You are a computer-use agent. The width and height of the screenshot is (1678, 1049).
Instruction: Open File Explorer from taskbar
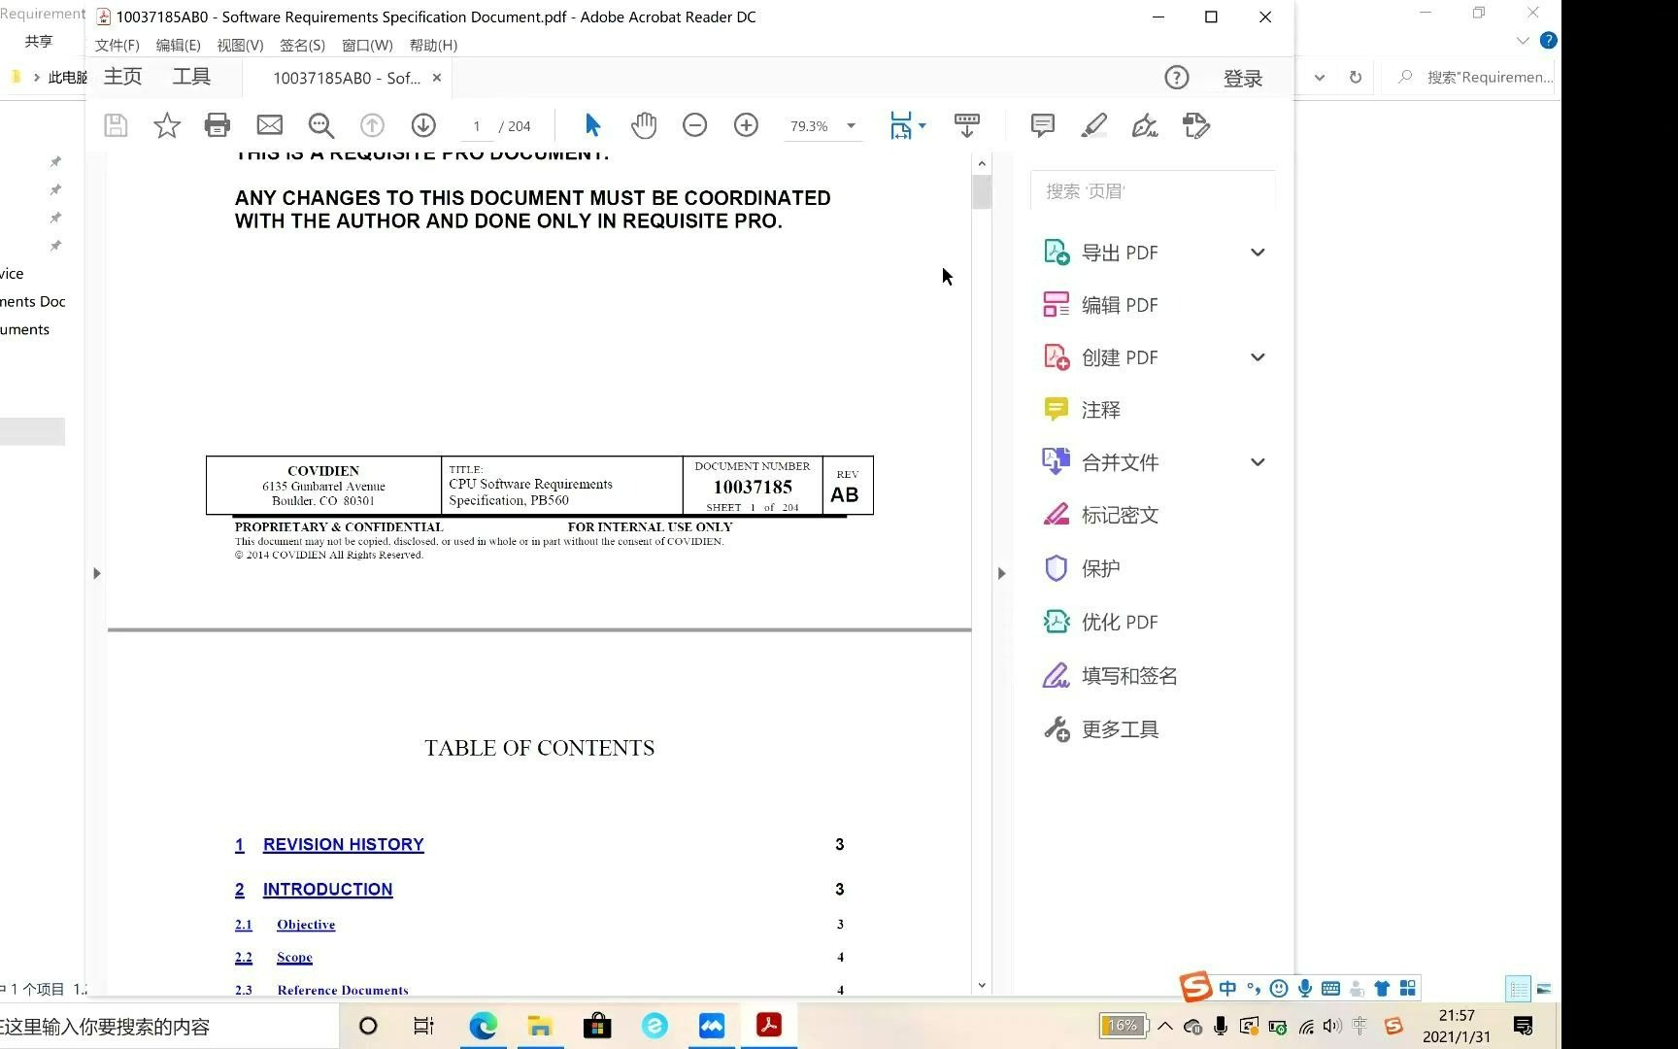540,1026
